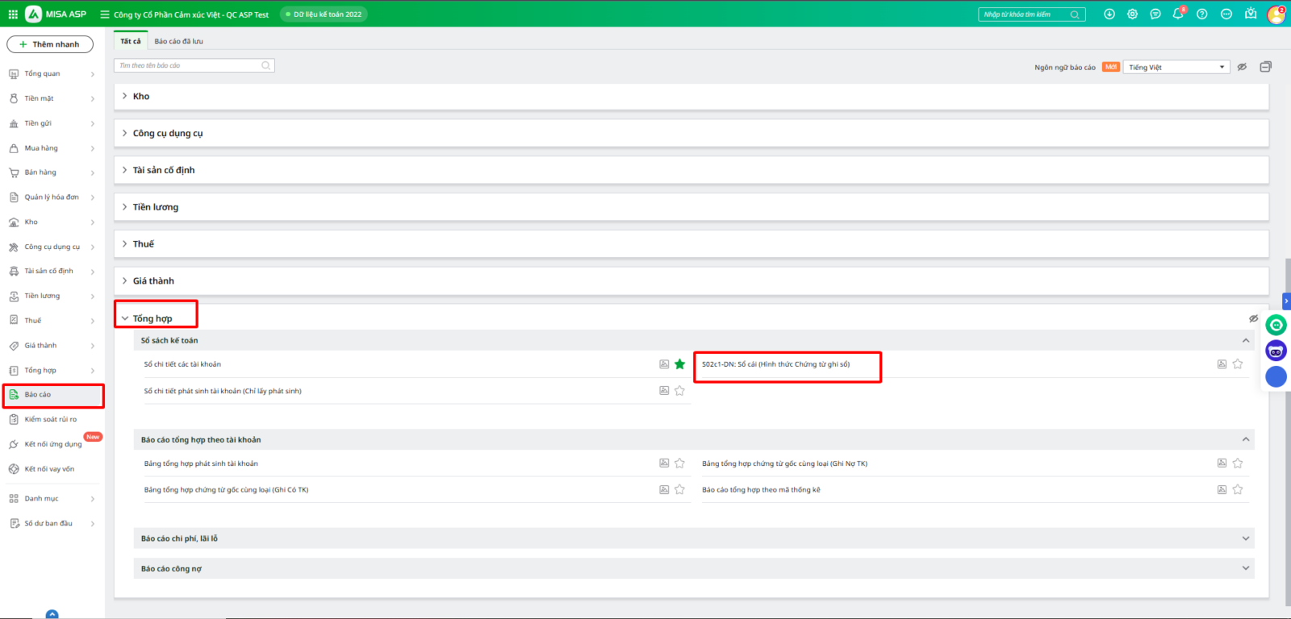
Task: Open the chatbot assistant floating icon
Action: pos(1276,351)
